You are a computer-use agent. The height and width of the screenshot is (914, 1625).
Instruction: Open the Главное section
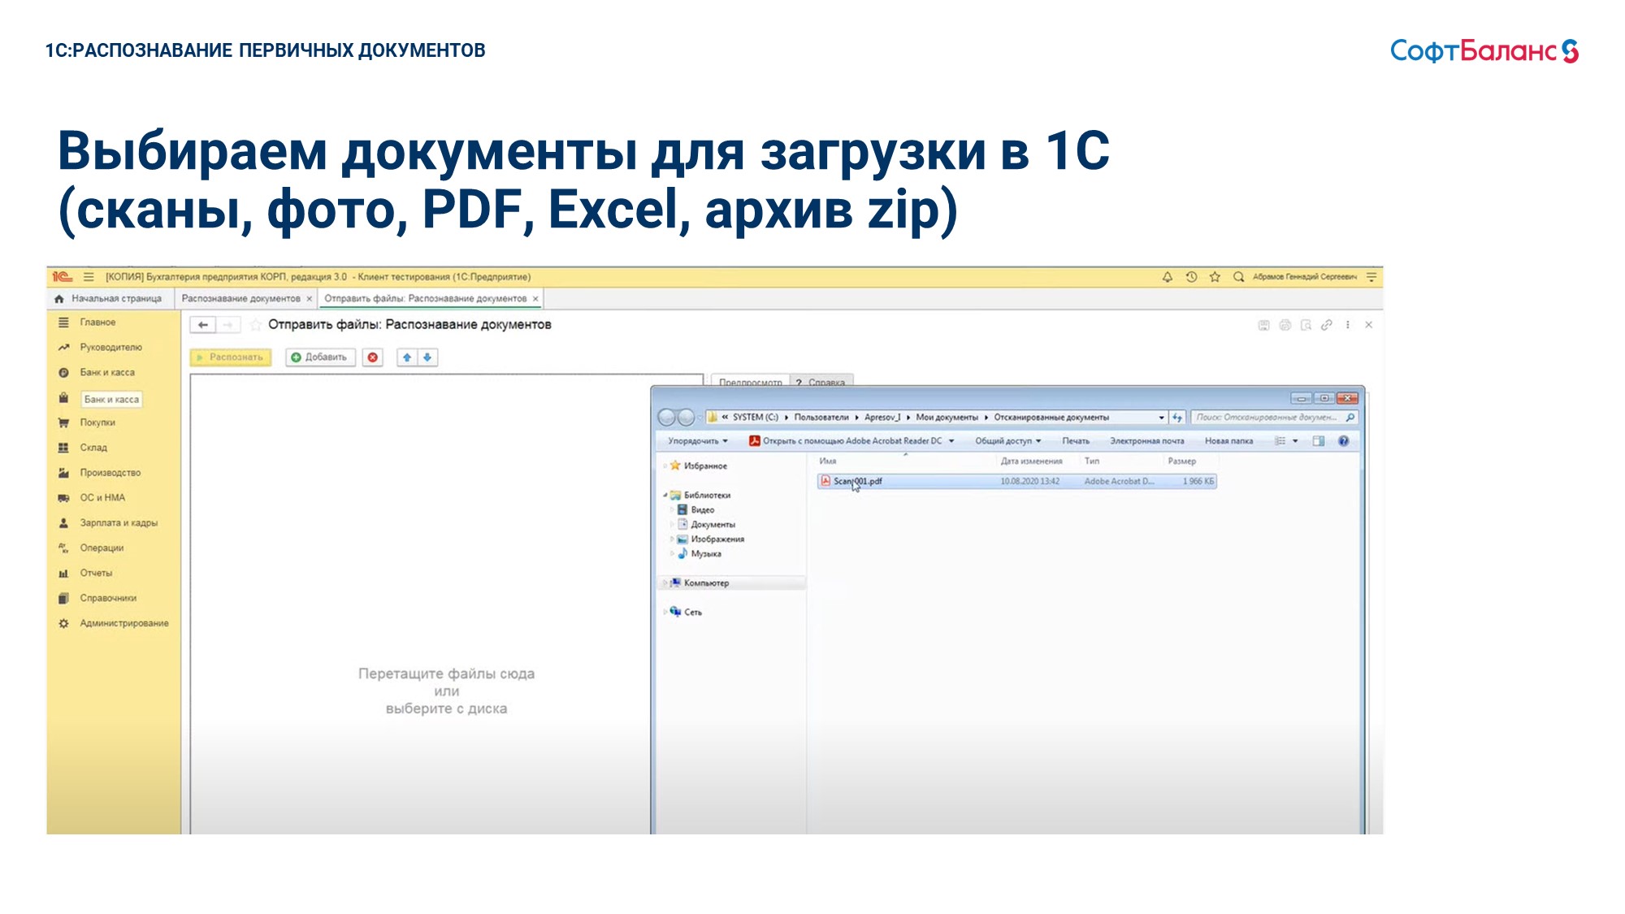pos(97,323)
